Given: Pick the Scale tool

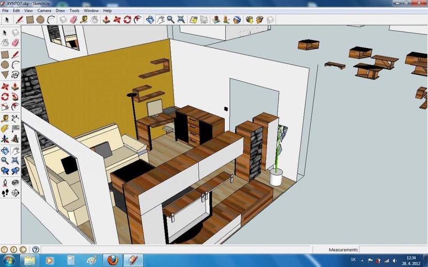Looking at the screenshot, I should (5, 107).
